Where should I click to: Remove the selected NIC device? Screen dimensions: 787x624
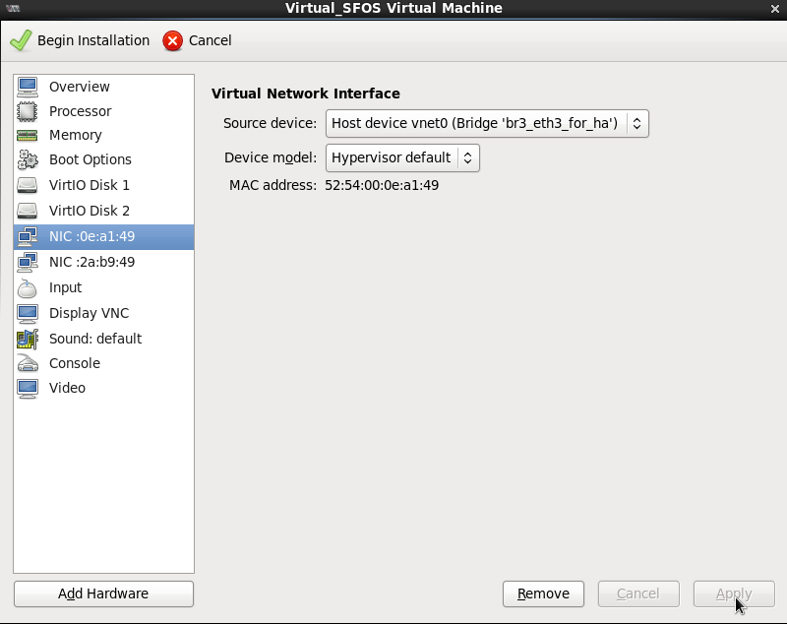[x=543, y=593]
